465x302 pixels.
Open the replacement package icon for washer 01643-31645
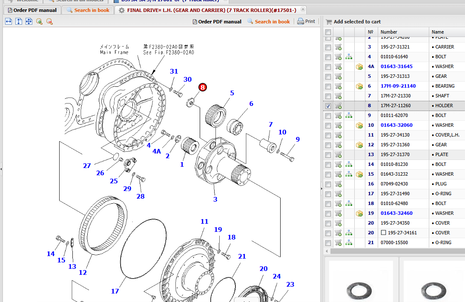pyautogui.click(x=359, y=67)
